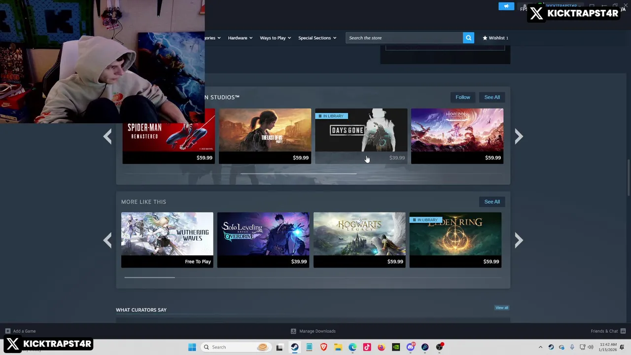631x355 pixels.
Task: Click the $39.99 price under Solo Leveling
Action: [x=299, y=262]
